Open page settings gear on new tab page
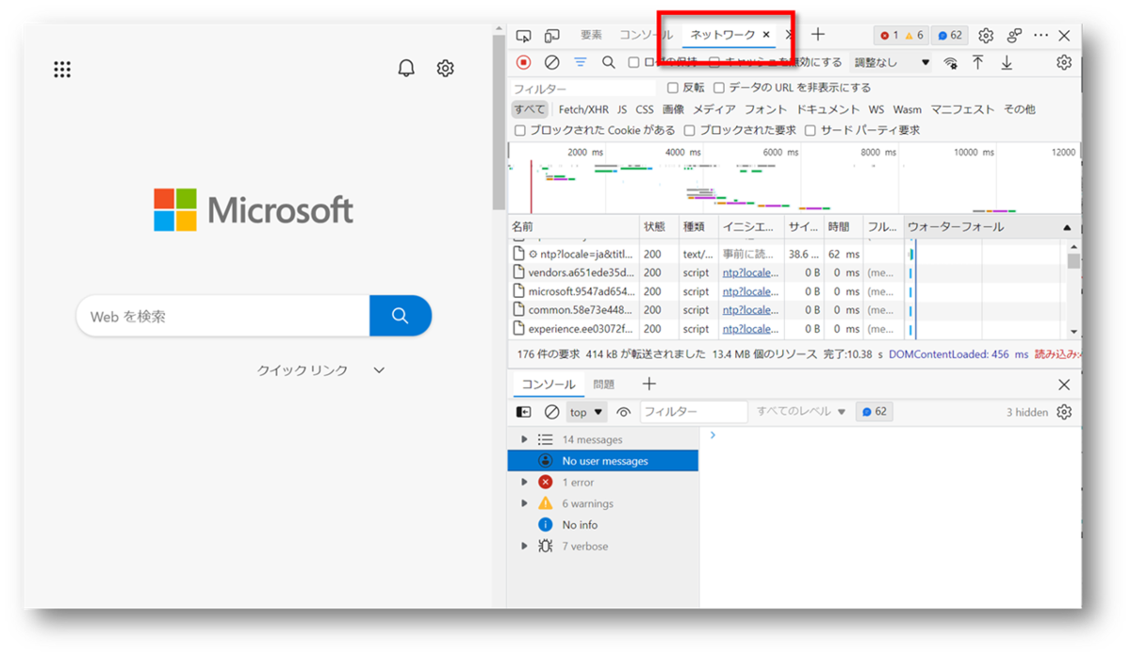 pos(446,68)
